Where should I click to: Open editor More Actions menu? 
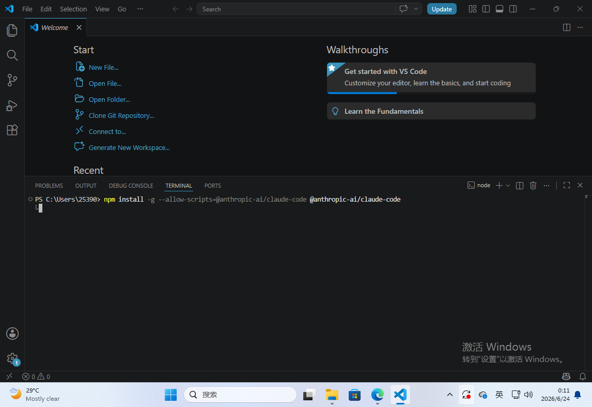[580, 27]
